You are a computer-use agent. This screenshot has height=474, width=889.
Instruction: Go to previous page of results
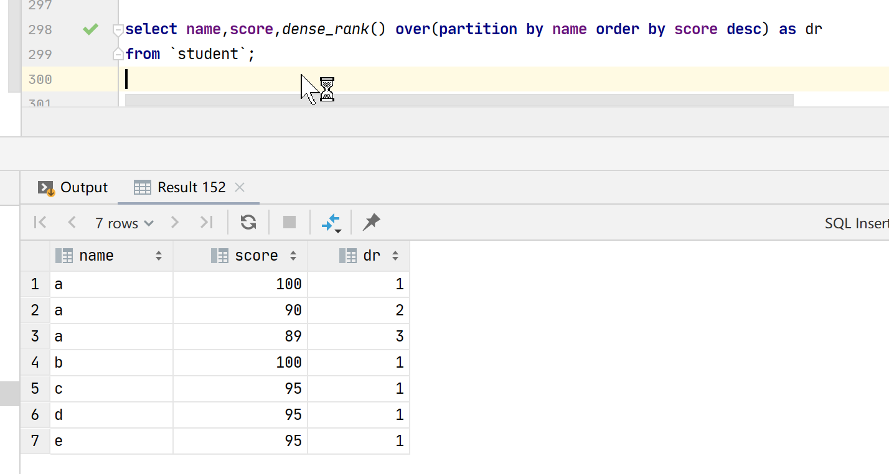[72, 223]
